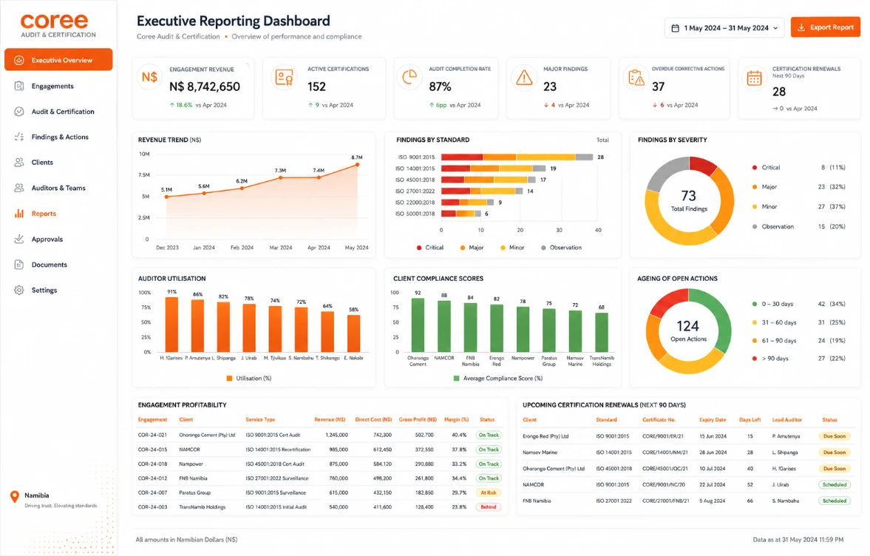The image size is (870, 556).
Task: Click the Nampower client name in profitability table
Action: click(191, 464)
